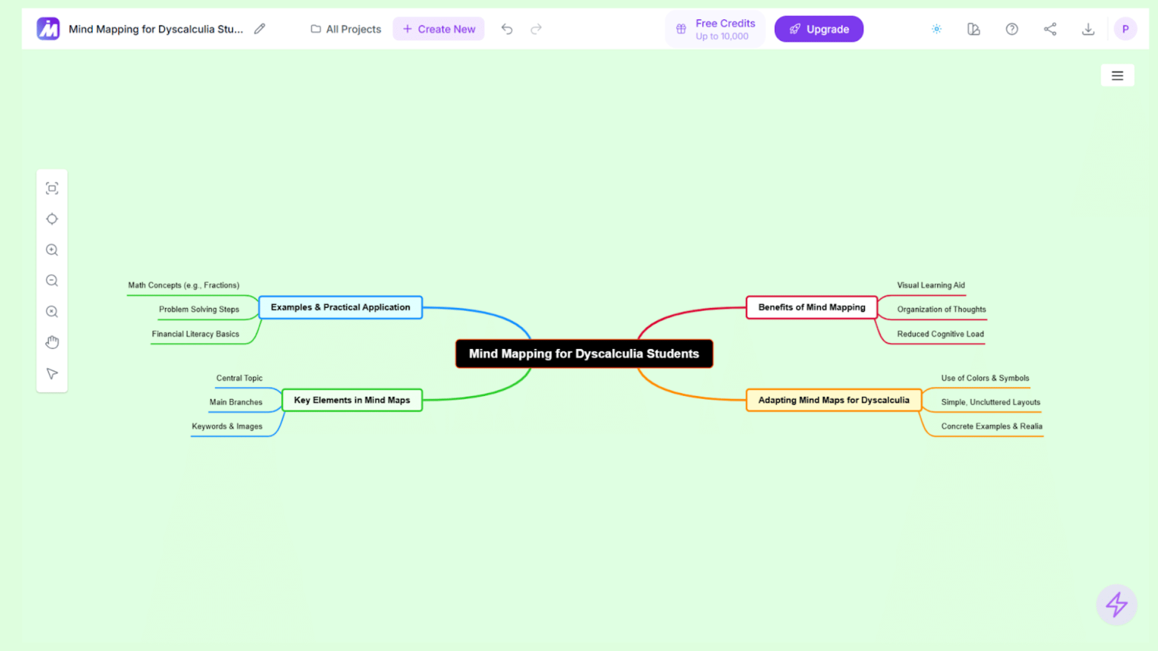Screen dimensions: 1158x651
Task: Share the mind map
Action: click(x=1050, y=29)
